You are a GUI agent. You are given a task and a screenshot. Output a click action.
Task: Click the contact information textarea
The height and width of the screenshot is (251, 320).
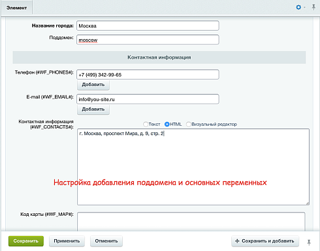click(x=193, y=167)
